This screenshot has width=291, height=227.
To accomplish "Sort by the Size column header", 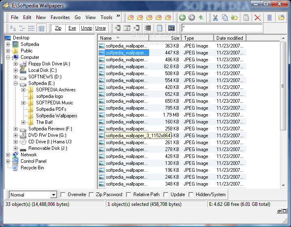I will [165, 38].
